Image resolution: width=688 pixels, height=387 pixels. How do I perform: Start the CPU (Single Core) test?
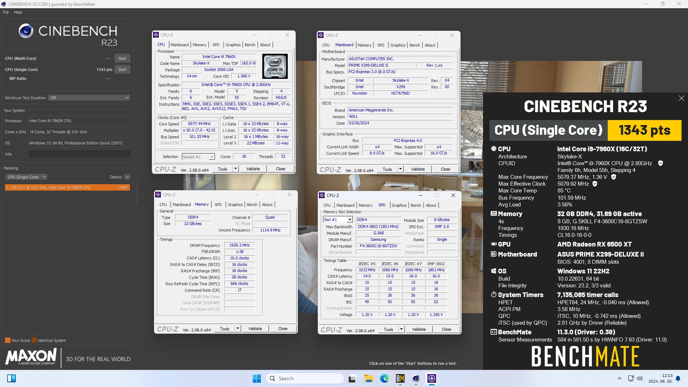click(122, 70)
